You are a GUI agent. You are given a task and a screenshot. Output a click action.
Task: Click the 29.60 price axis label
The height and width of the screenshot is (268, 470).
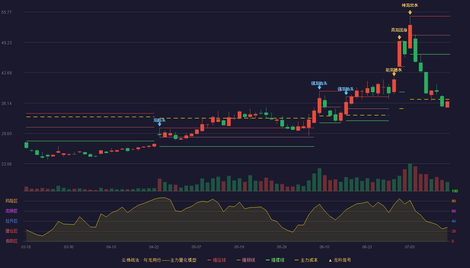(x=6, y=134)
